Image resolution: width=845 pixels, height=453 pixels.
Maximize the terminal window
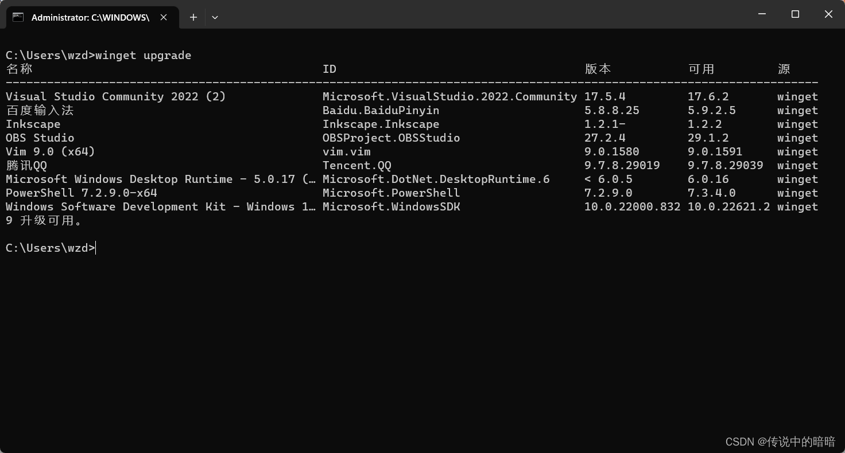tap(795, 14)
